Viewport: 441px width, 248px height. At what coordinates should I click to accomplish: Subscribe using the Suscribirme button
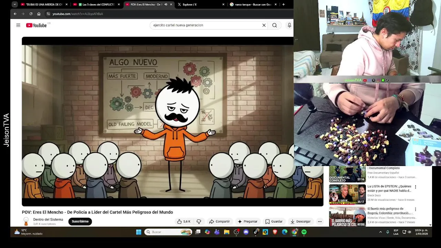pos(80,221)
